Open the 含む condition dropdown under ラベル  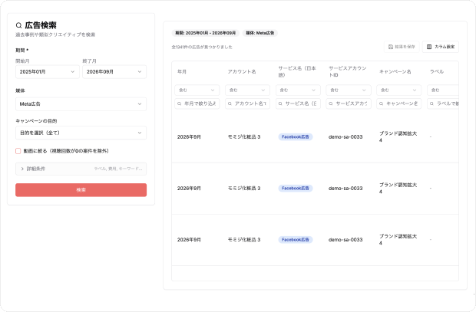tap(443, 90)
